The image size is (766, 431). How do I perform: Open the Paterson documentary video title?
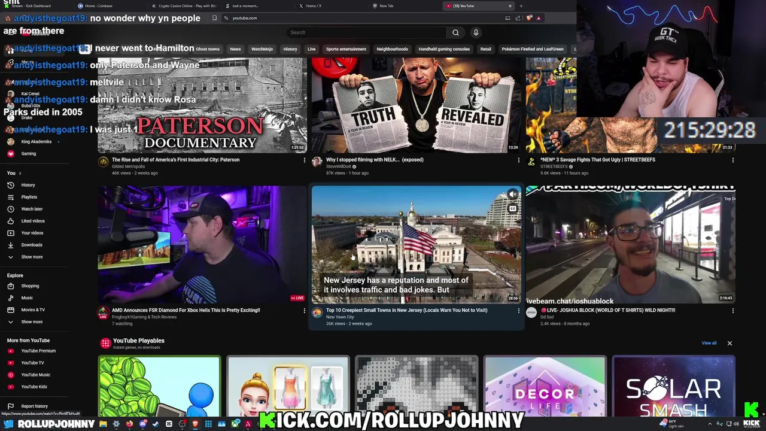tap(175, 160)
